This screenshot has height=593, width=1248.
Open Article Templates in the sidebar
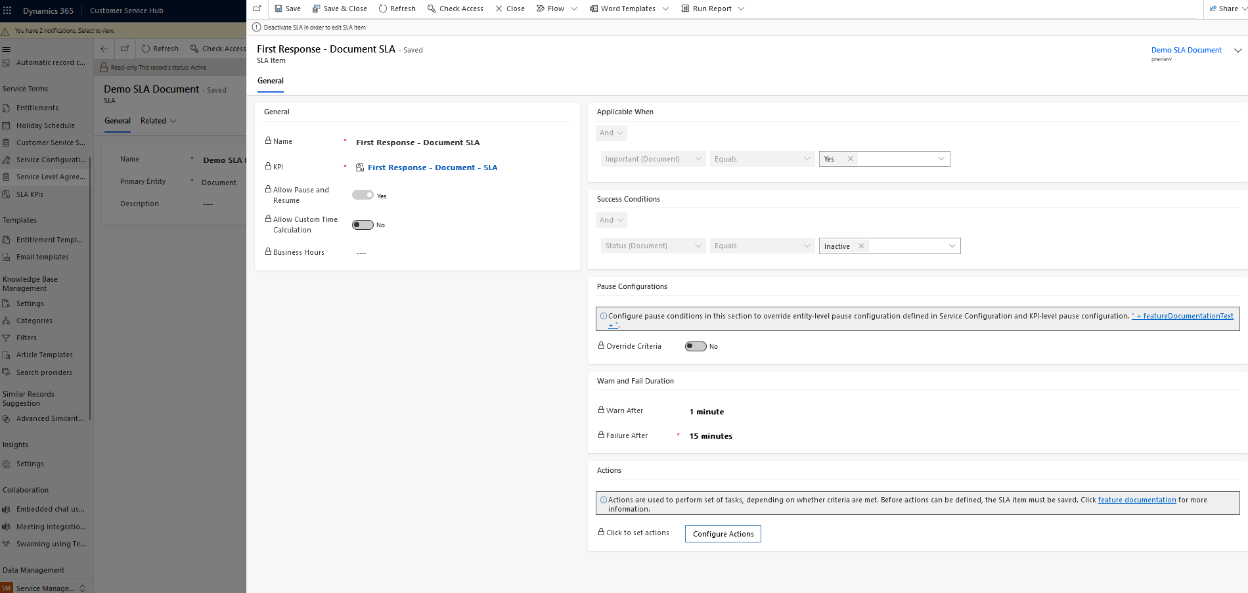click(x=46, y=355)
